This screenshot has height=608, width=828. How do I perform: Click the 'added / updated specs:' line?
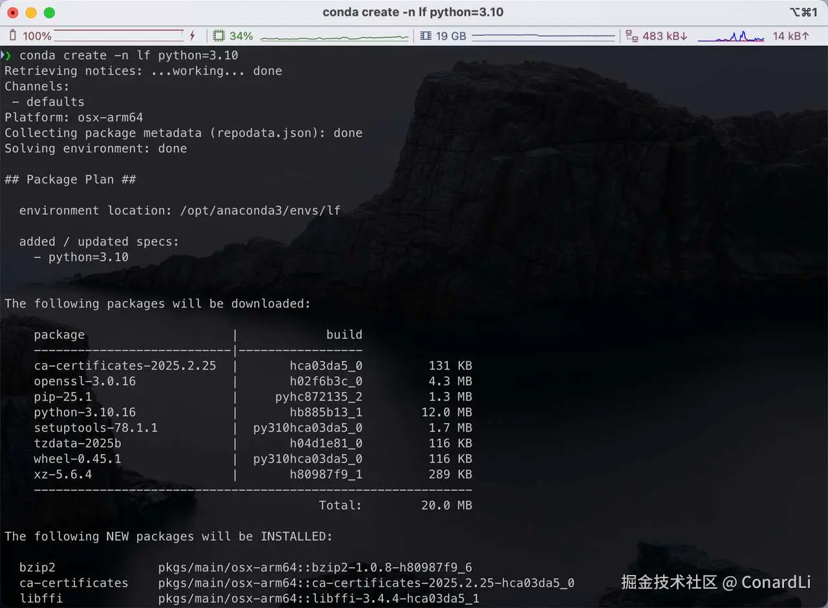[99, 242]
